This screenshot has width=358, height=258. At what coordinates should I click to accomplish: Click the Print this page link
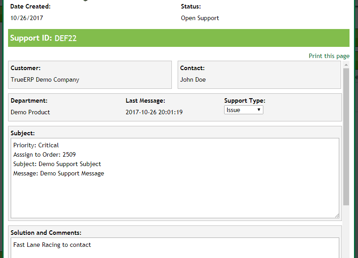click(x=329, y=56)
